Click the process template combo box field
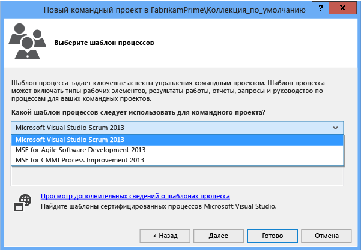 point(177,128)
